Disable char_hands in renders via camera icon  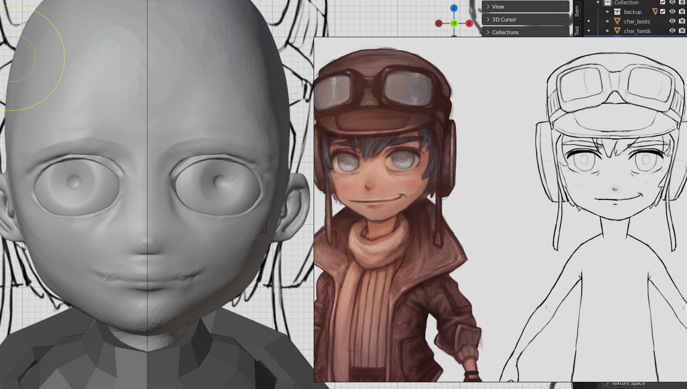click(x=682, y=31)
